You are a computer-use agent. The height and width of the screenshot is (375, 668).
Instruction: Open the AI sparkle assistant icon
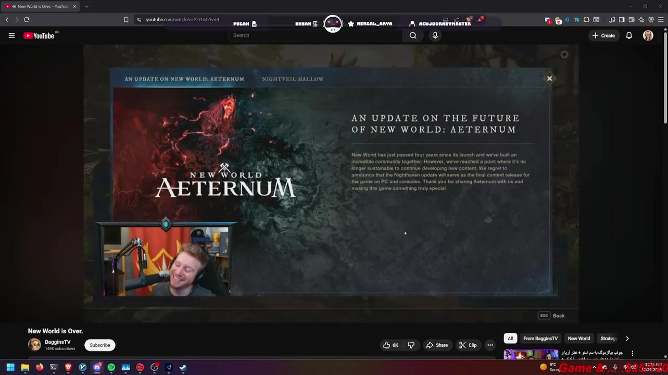point(641,20)
